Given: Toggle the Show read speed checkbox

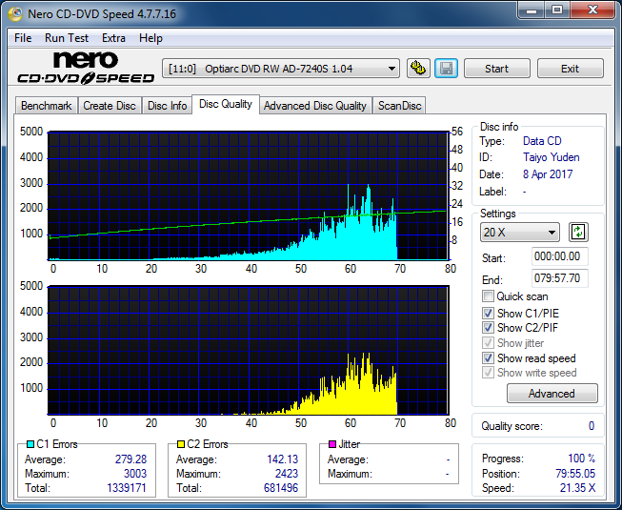Looking at the screenshot, I should click(488, 358).
